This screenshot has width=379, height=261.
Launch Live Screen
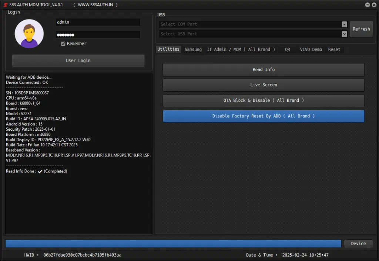(x=264, y=85)
